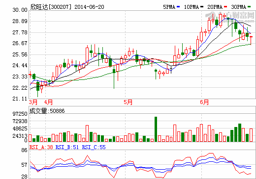Viewport: 256px width, 179px height.
Task: Click the last red candlestick on the chart
Action: pos(251,40)
